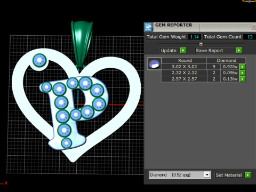Screen dimensions: 256x192
Task: Click the green arrow for 0.13tw row
Action: pos(243,79)
